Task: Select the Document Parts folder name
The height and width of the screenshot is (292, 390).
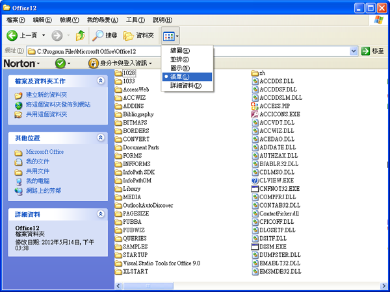Action: (141, 147)
